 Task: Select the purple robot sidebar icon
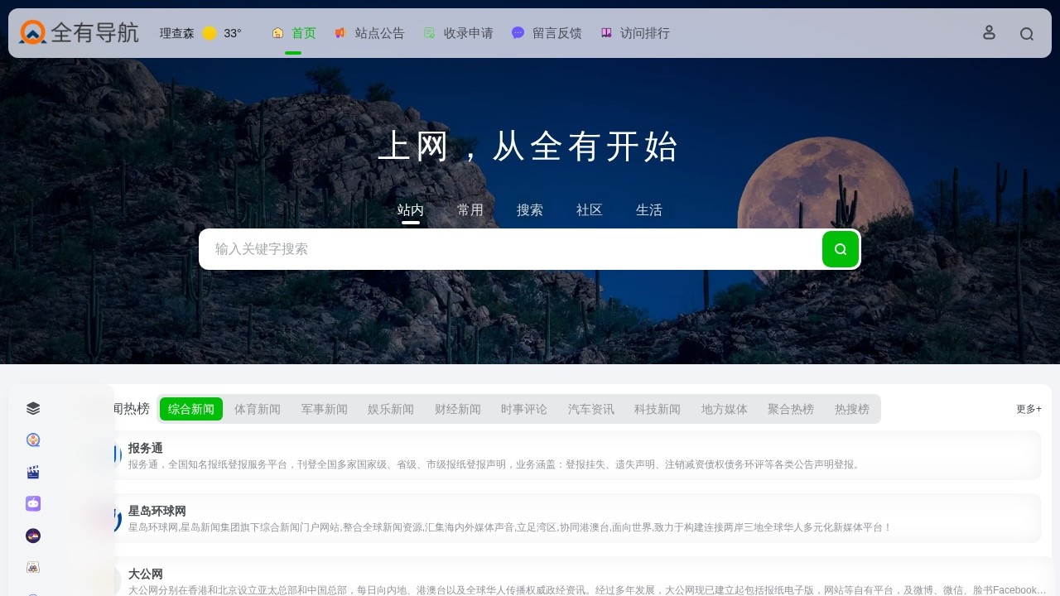pyautogui.click(x=33, y=503)
